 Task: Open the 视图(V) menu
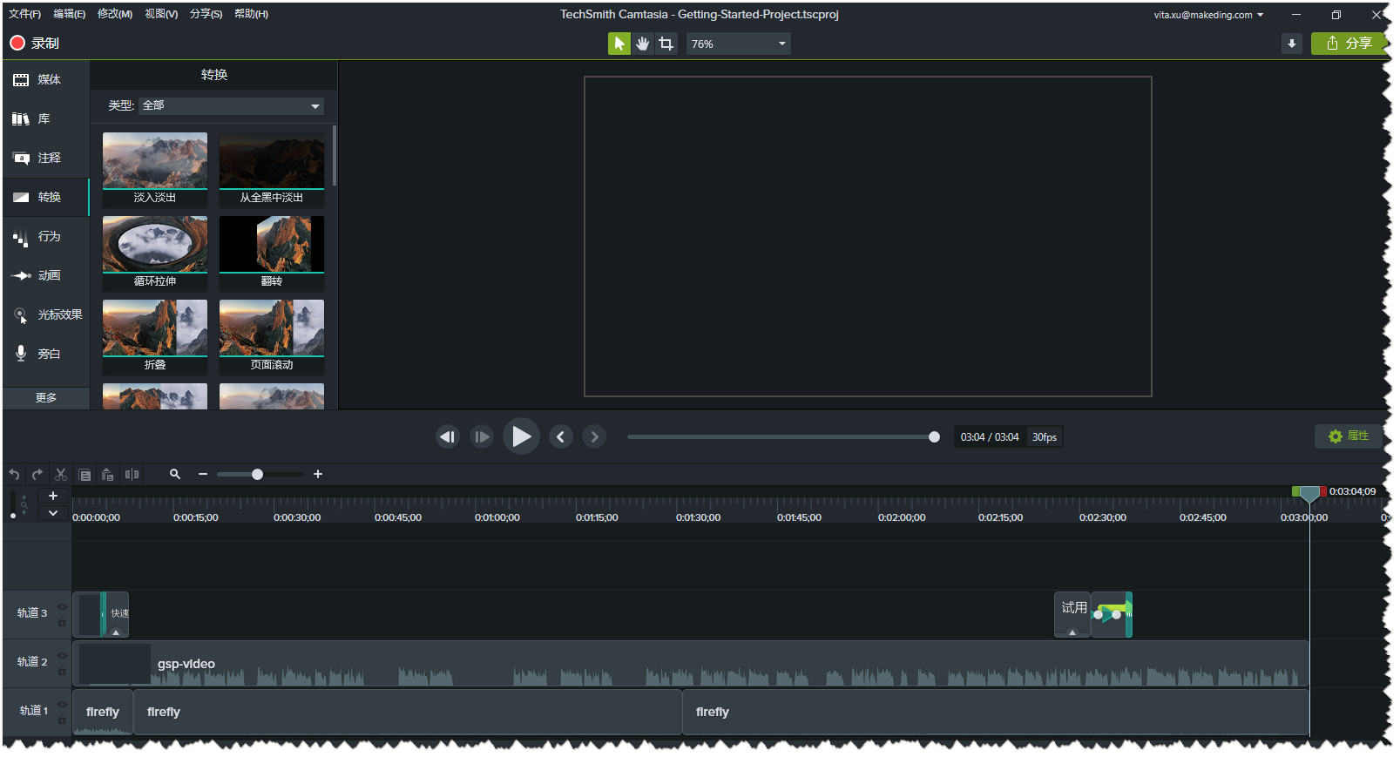point(161,14)
